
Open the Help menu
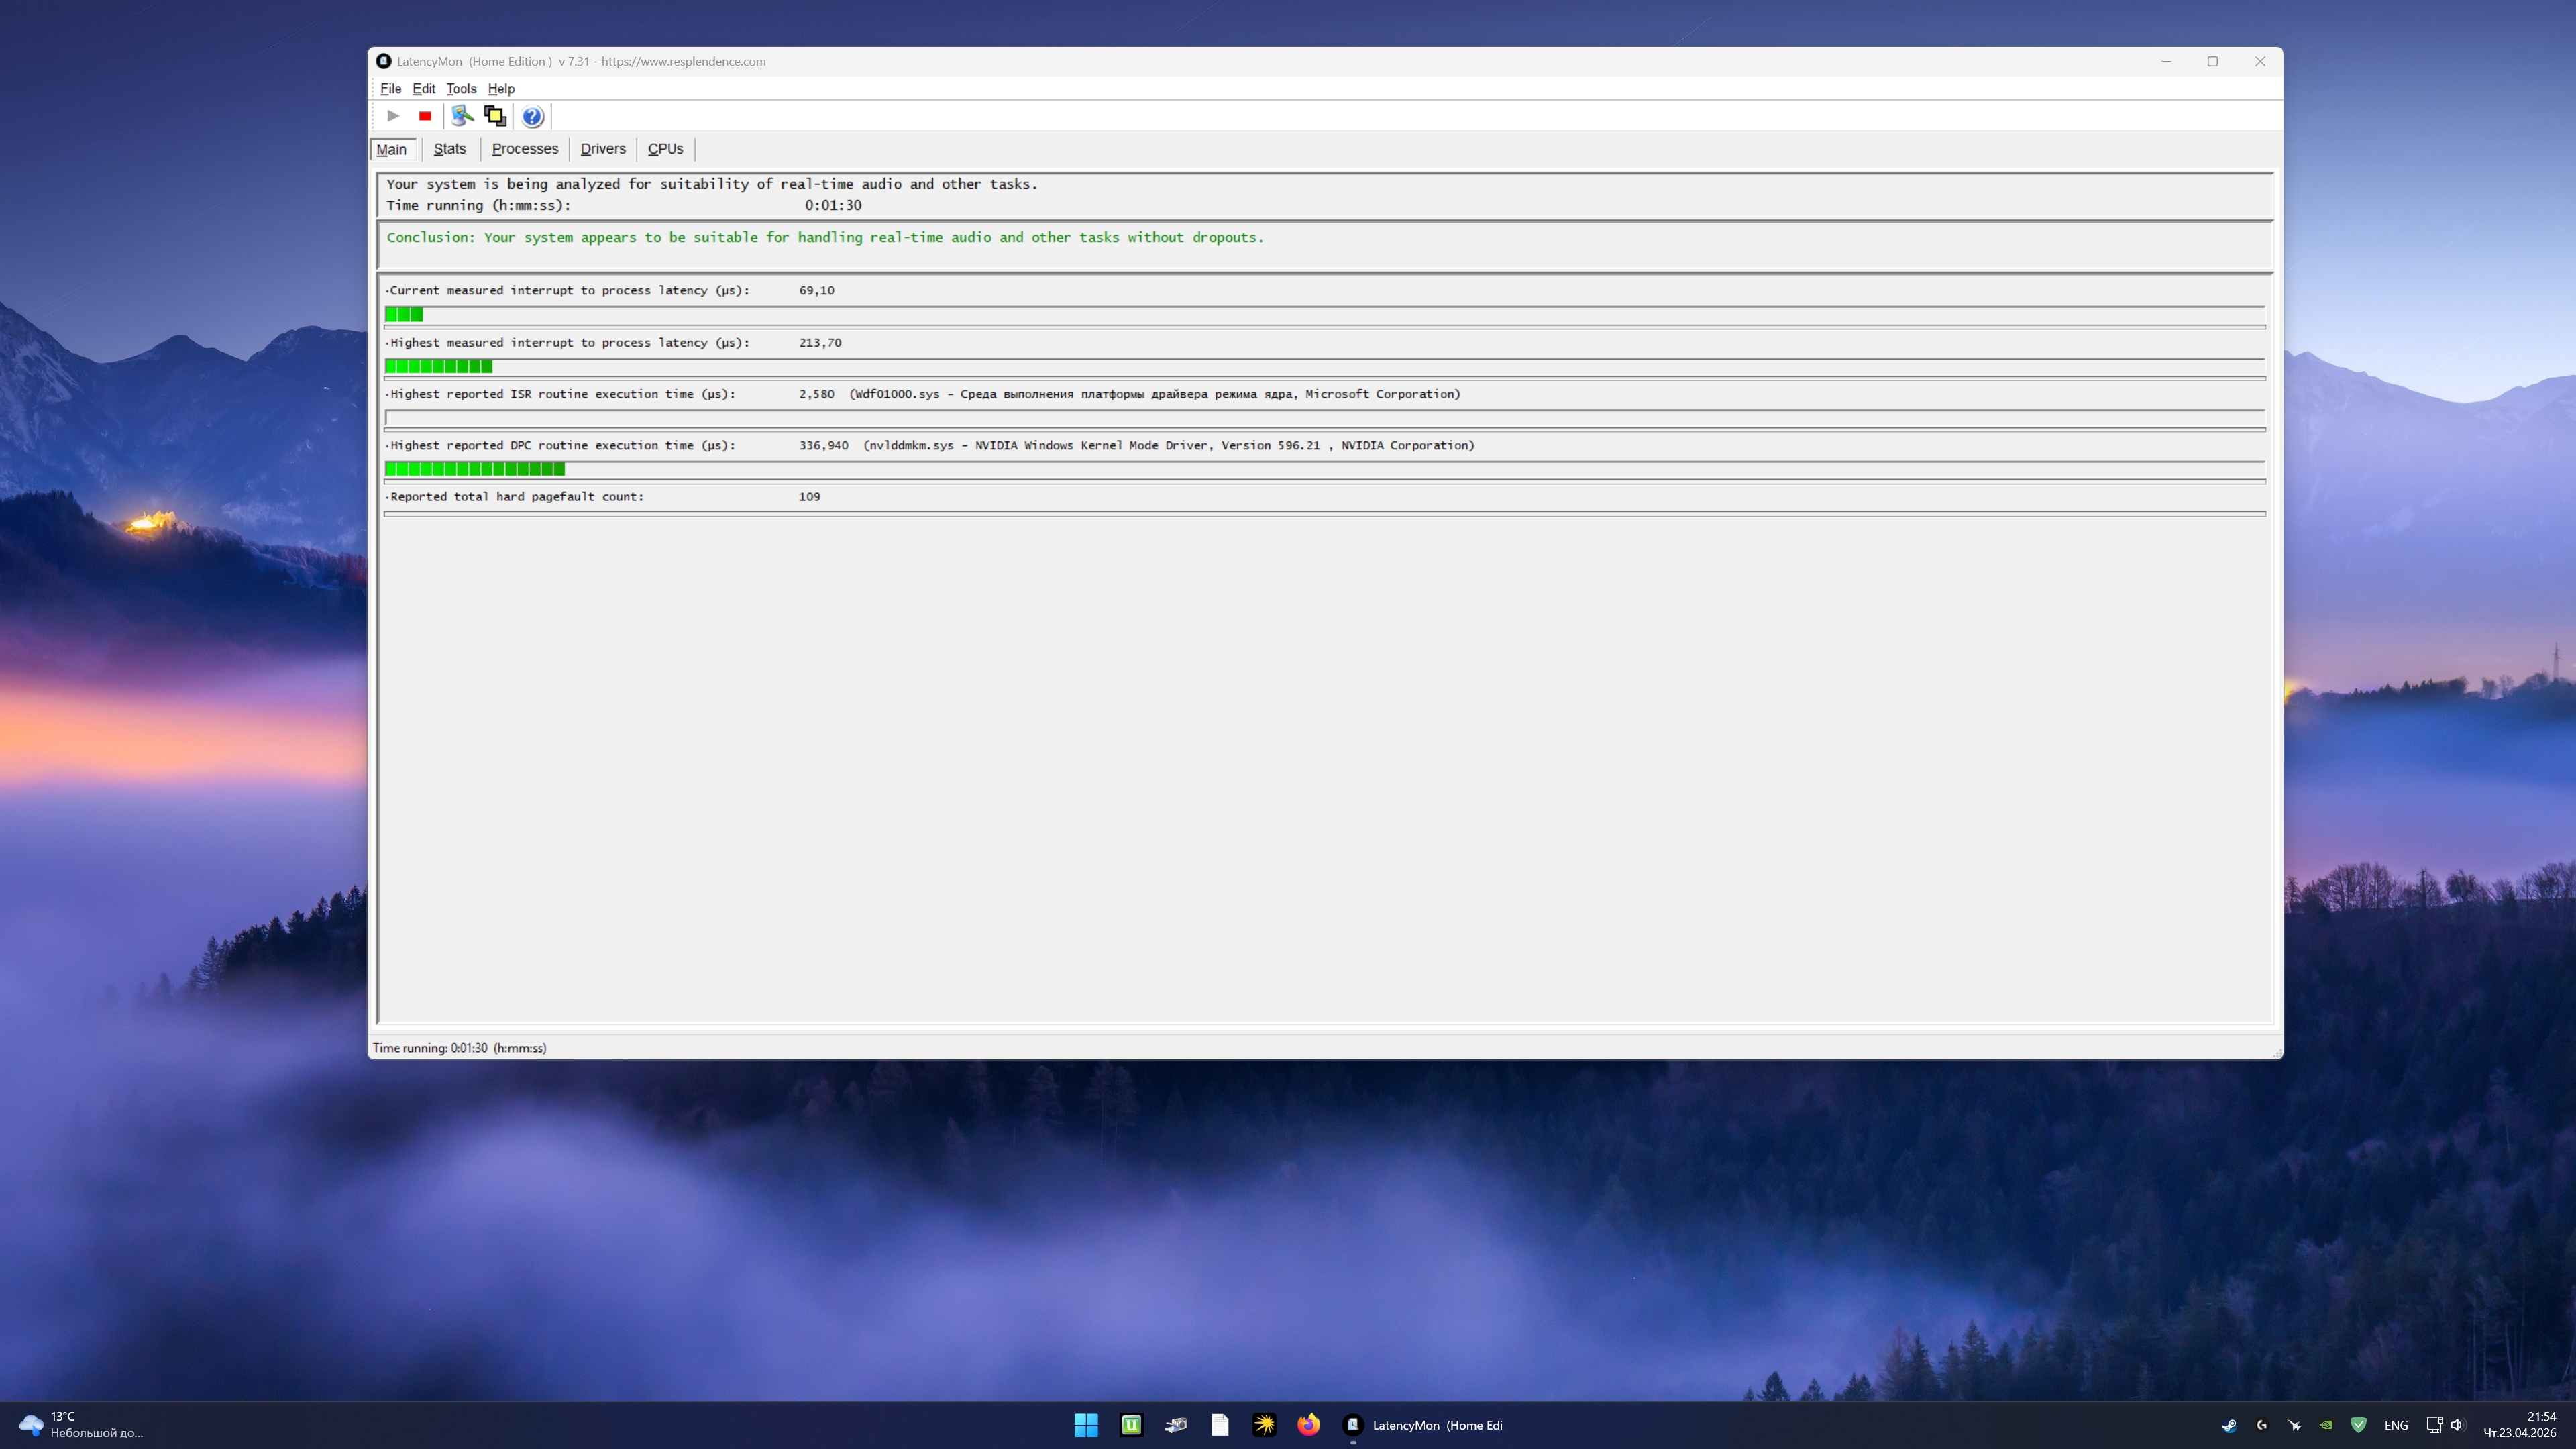click(x=501, y=89)
